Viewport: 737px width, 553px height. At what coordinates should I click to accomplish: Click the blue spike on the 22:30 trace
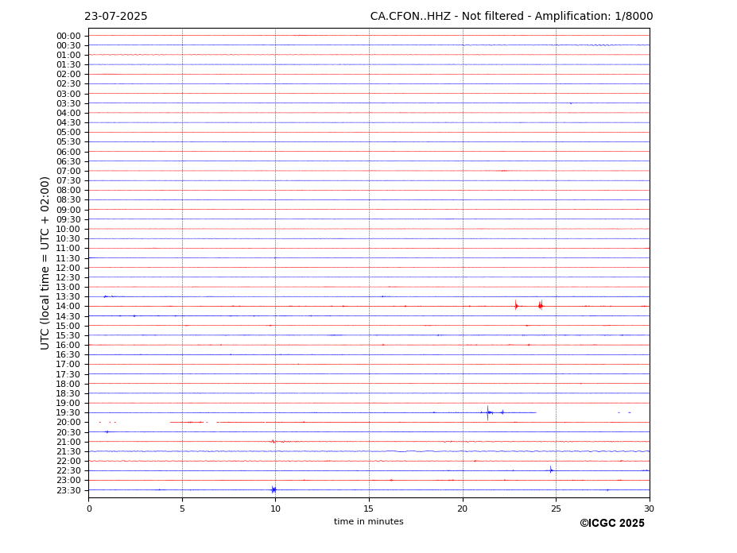click(x=551, y=470)
